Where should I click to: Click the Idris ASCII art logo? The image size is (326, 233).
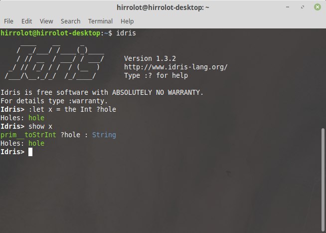54,62
